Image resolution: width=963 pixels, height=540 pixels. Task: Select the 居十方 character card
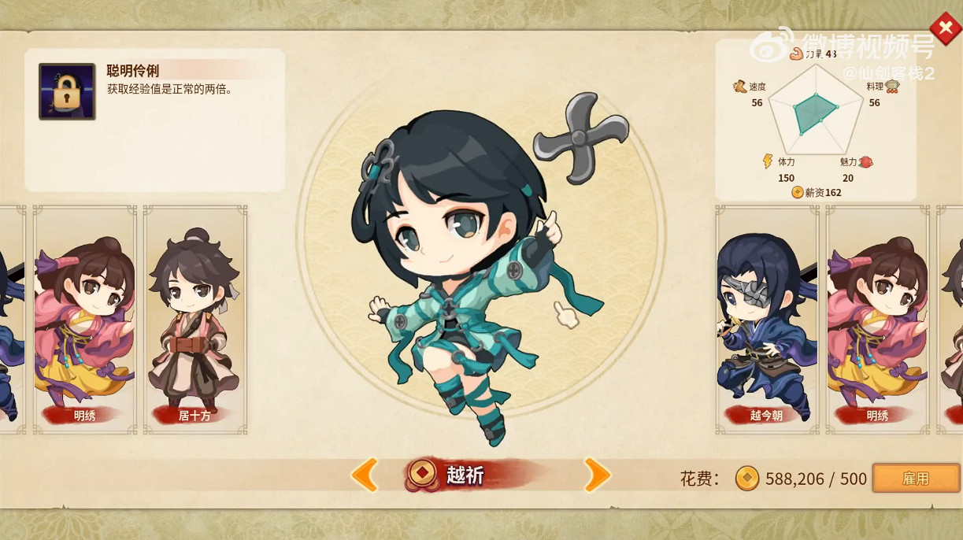[x=195, y=320]
